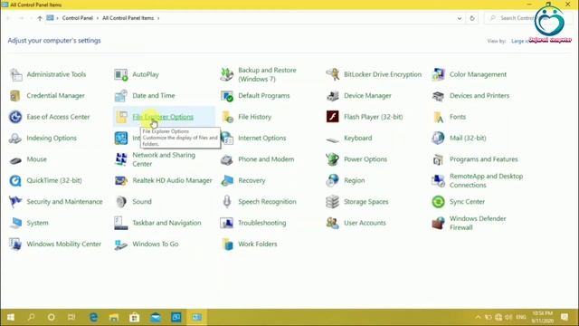Open the Default Programs icon
The image size is (579, 326).
tap(227, 96)
